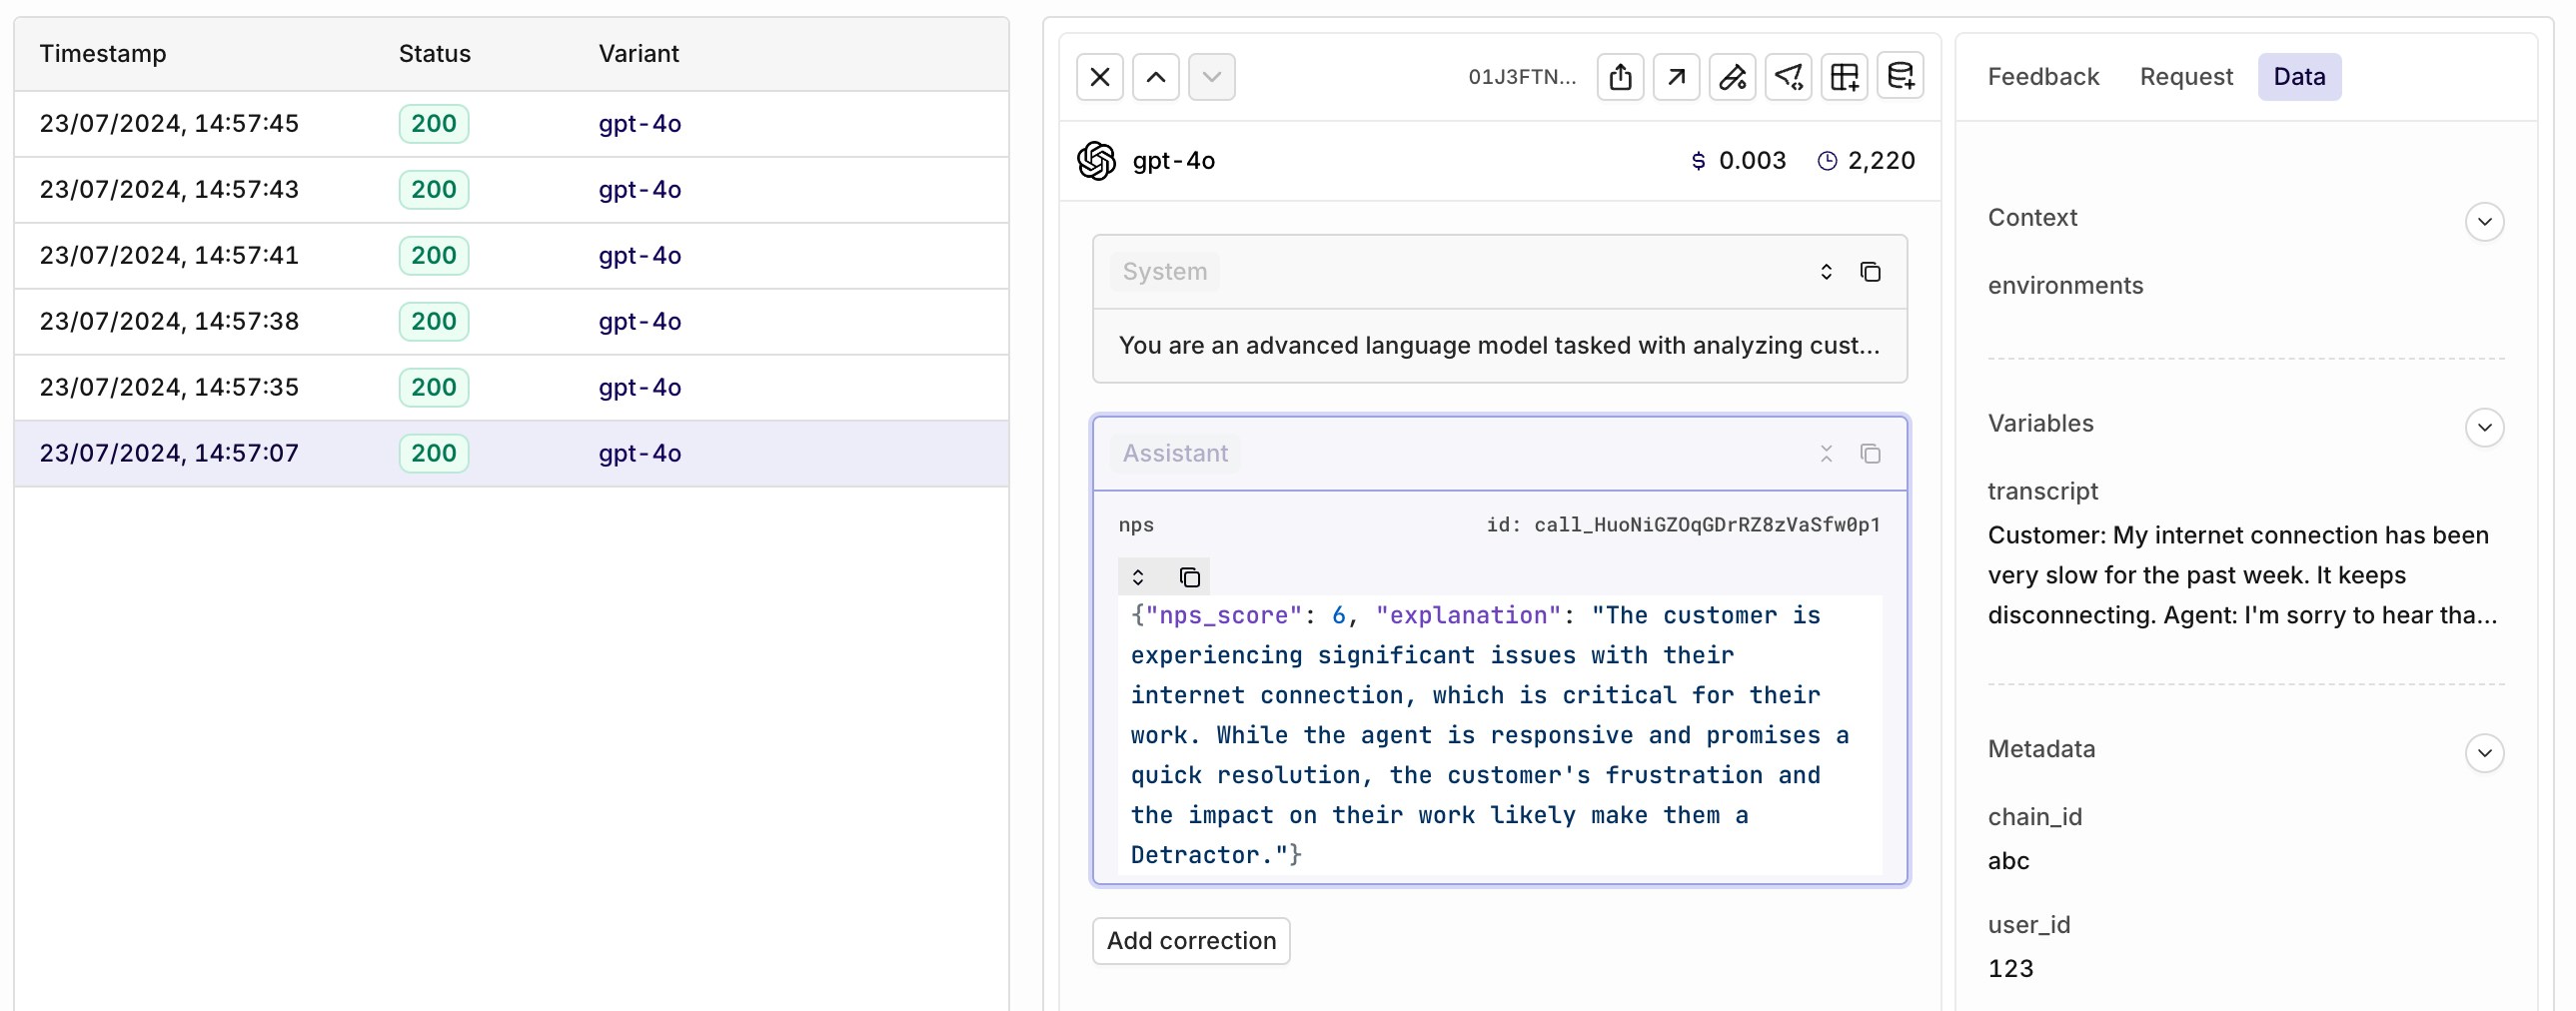The image size is (2576, 1011).
Task: Switch to the Request tab
Action: click(2186, 77)
